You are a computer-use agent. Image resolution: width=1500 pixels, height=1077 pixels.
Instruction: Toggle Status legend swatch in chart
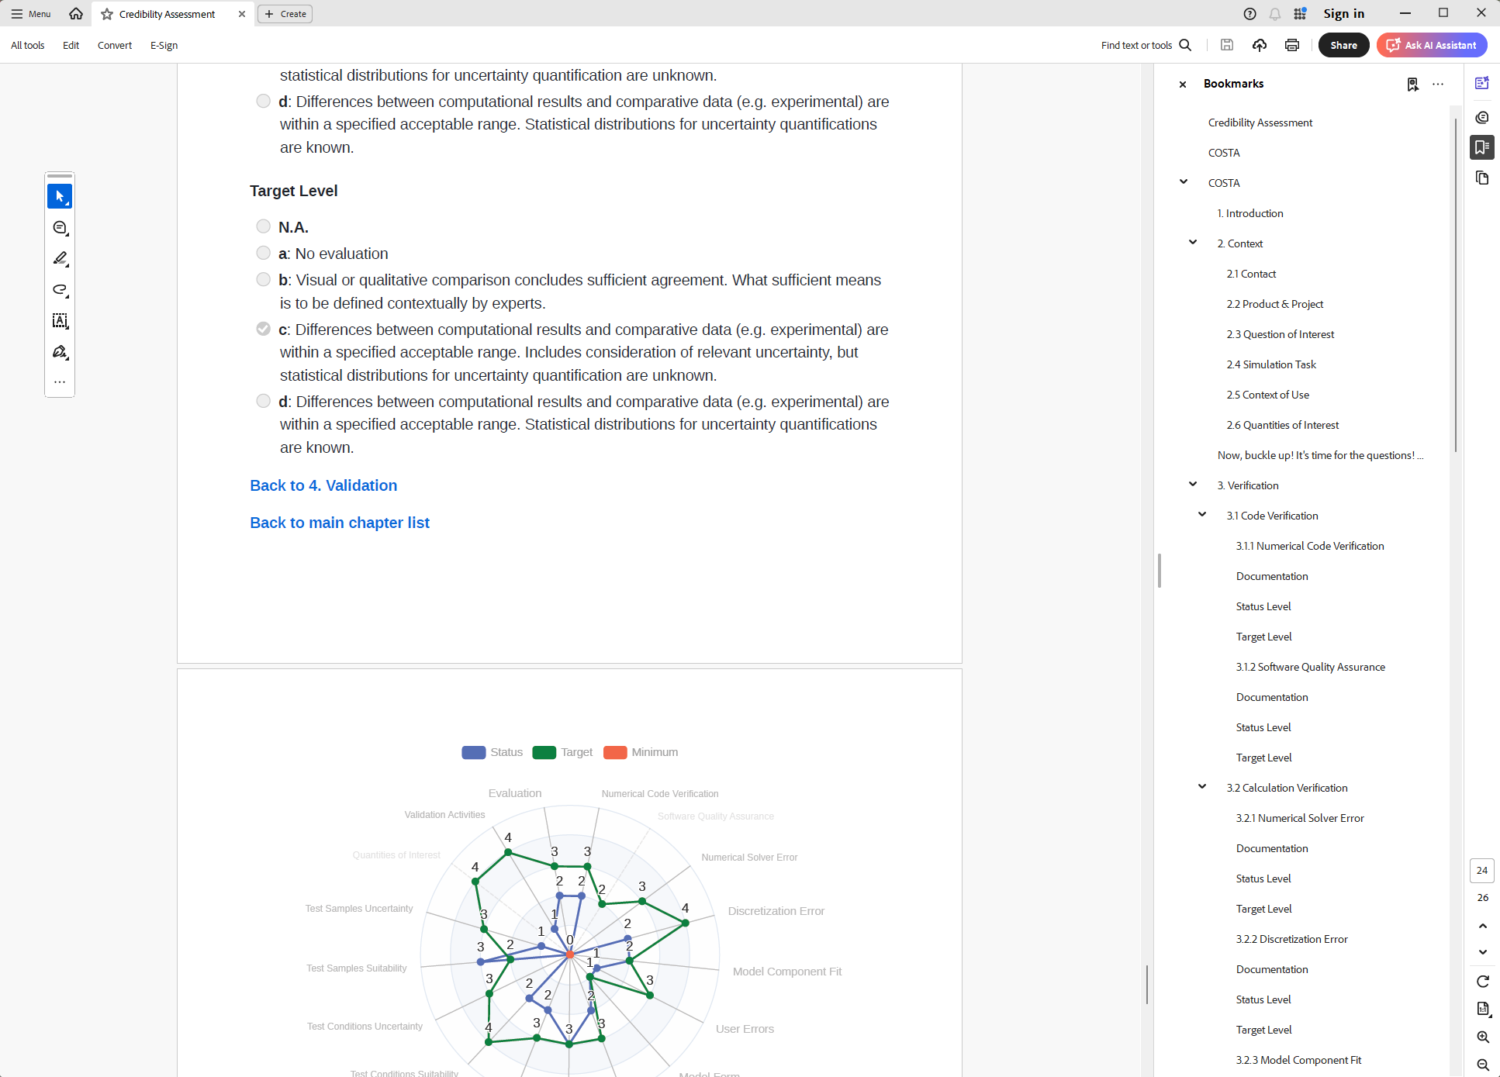tap(473, 752)
